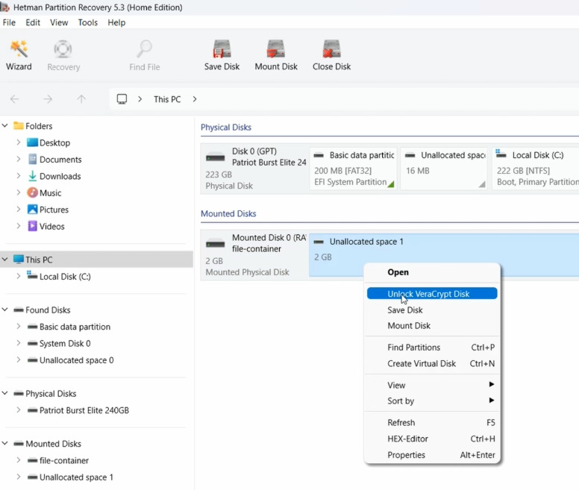Click the Mounted Disks section header

(228, 213)
